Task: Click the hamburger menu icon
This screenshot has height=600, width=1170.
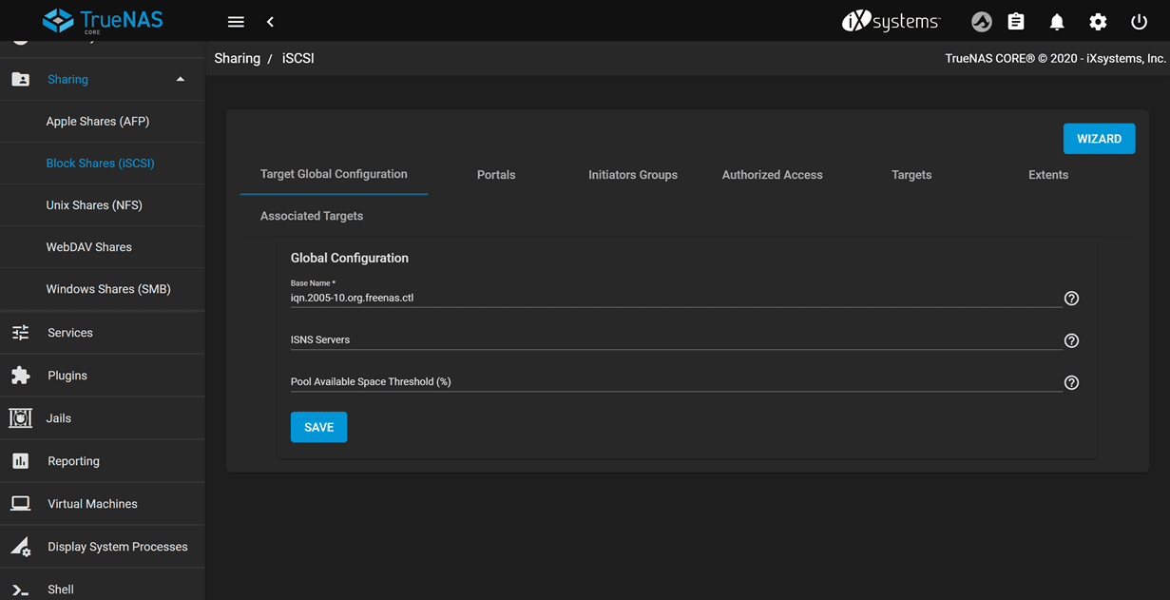Action: pyautogui.click(x=236, y=22)
